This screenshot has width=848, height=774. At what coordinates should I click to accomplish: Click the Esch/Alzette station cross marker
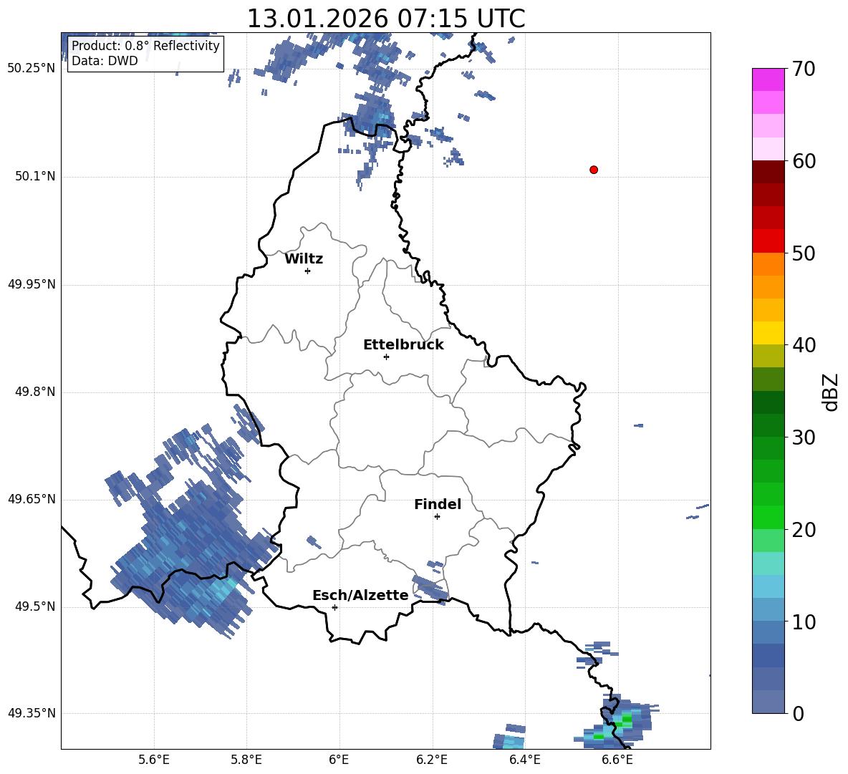[x=334, y=607]
